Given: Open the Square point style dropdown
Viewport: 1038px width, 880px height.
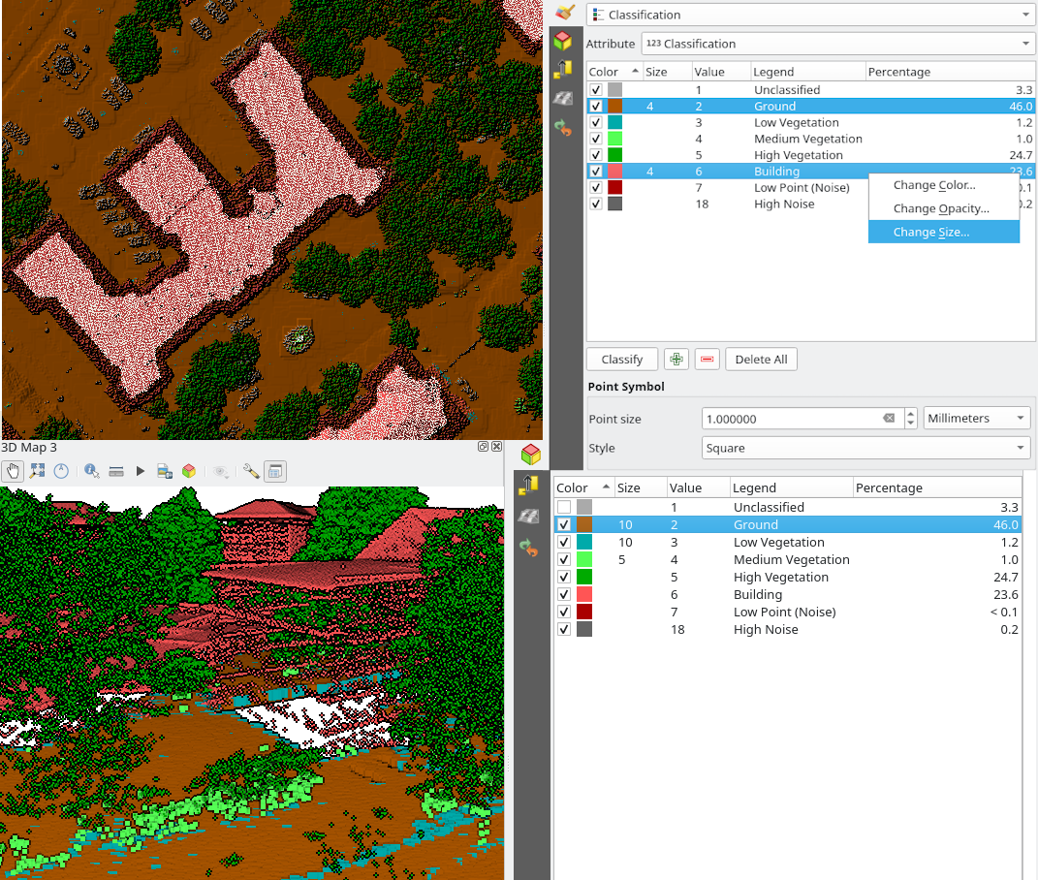Looking at the screenshot, I should click(x=865, y=448).
